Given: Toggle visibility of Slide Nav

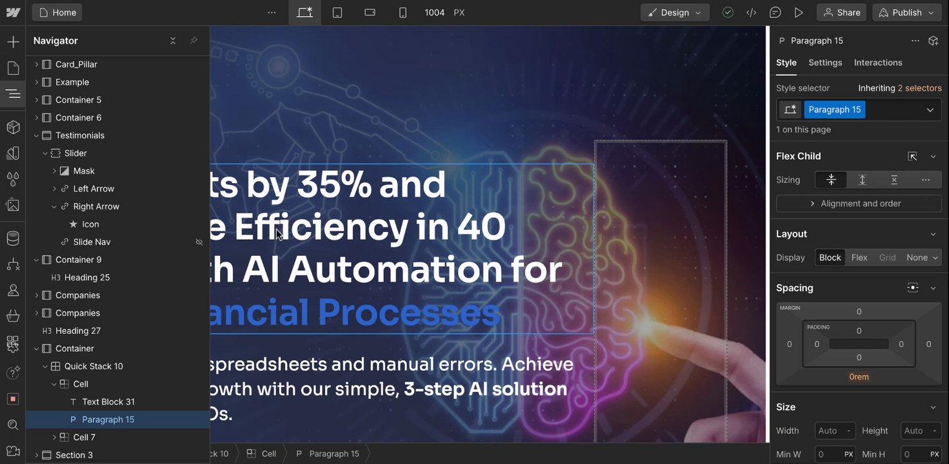Looking at the screenshot, I should 199,242.
